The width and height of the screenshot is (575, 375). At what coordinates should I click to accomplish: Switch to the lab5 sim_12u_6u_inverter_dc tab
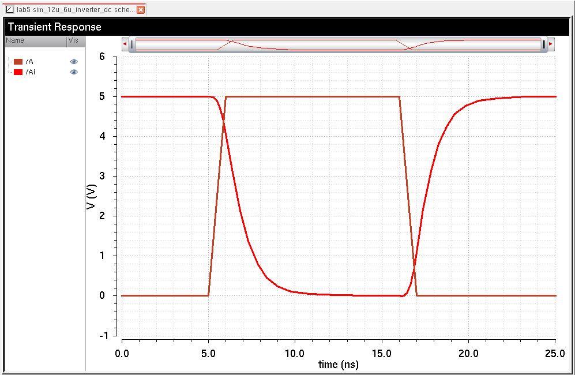76,10
